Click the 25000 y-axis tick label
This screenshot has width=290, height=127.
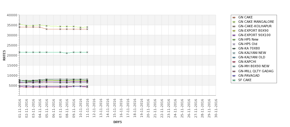tap(12, 45)
